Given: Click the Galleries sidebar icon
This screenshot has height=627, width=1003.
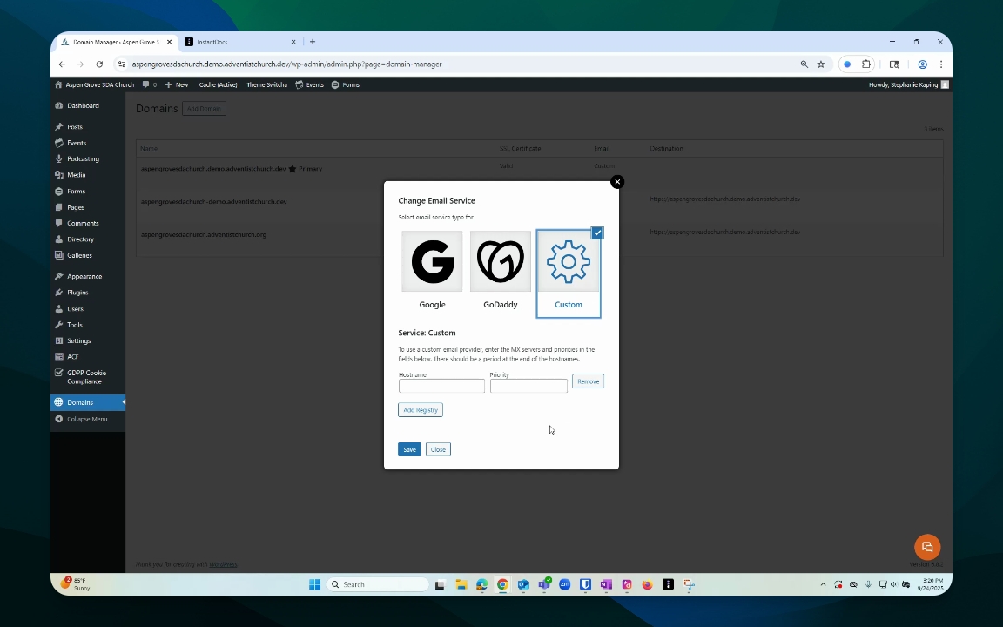Looking at the screenshot, I should point(59,255).
